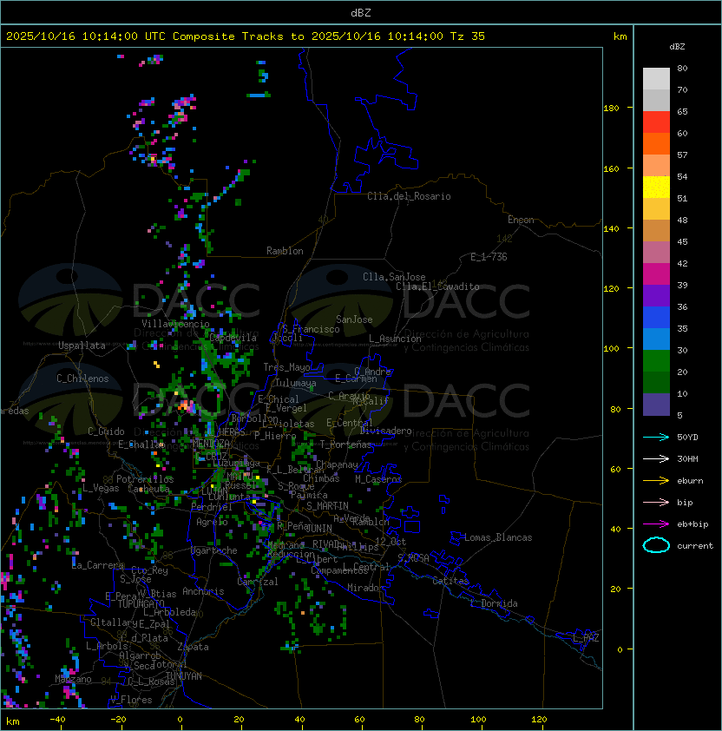Click the 'Tulumaya' map label

(x=296, y=383)
